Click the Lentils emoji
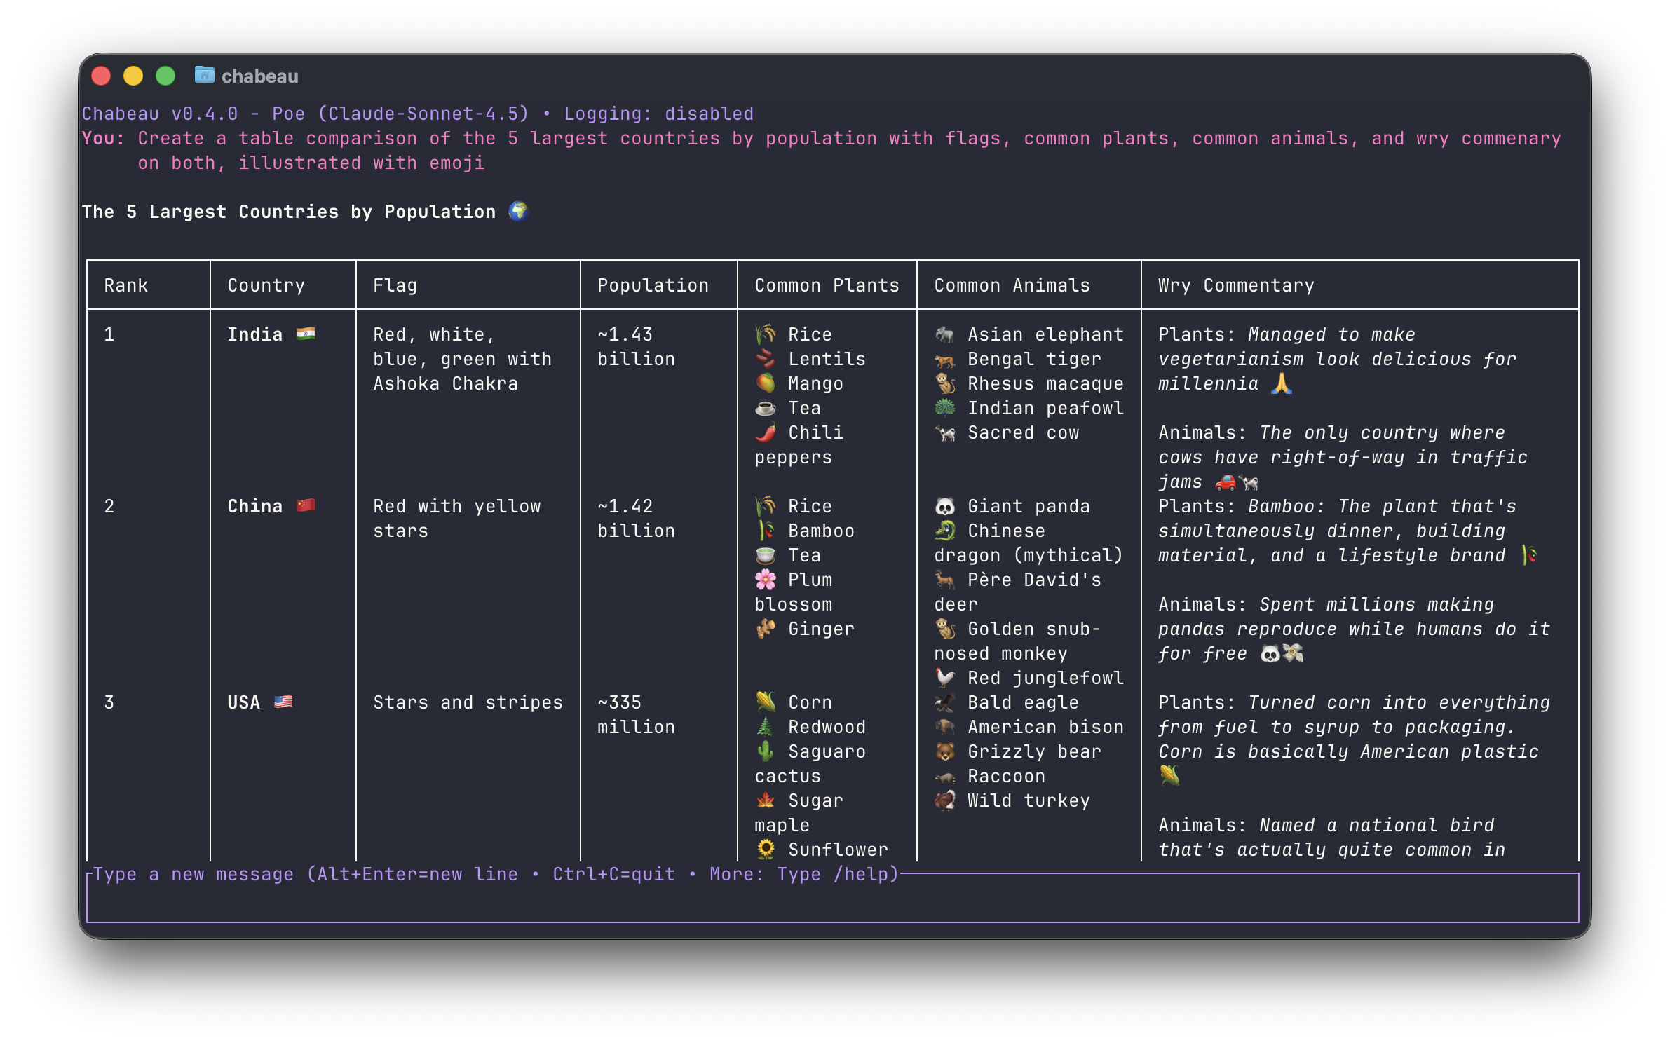The image size is (1670, 1043). pos(766,359)
